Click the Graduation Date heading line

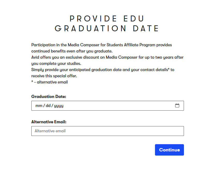tap(107, 28)
